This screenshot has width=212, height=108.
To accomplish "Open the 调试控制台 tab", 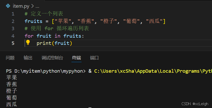I will pyautogui.click(x=52, y=58).
